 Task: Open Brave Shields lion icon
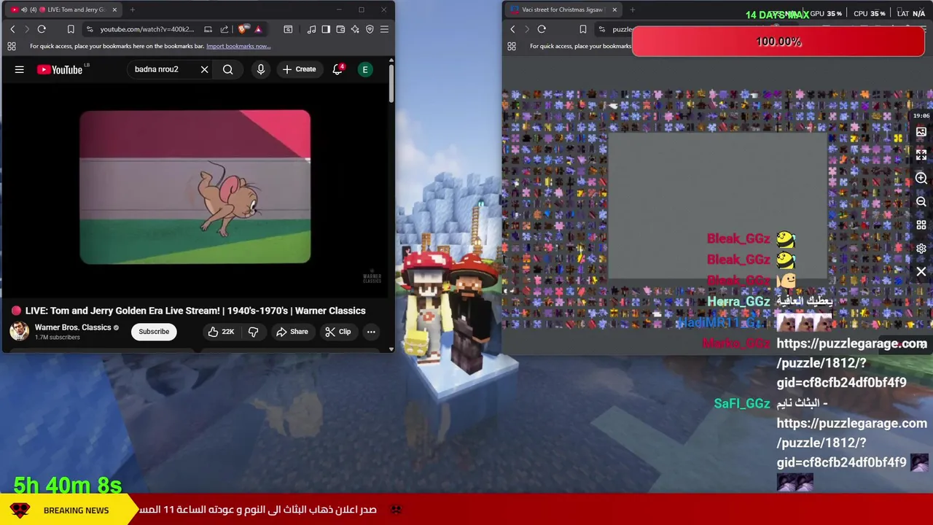pos(243,29)
